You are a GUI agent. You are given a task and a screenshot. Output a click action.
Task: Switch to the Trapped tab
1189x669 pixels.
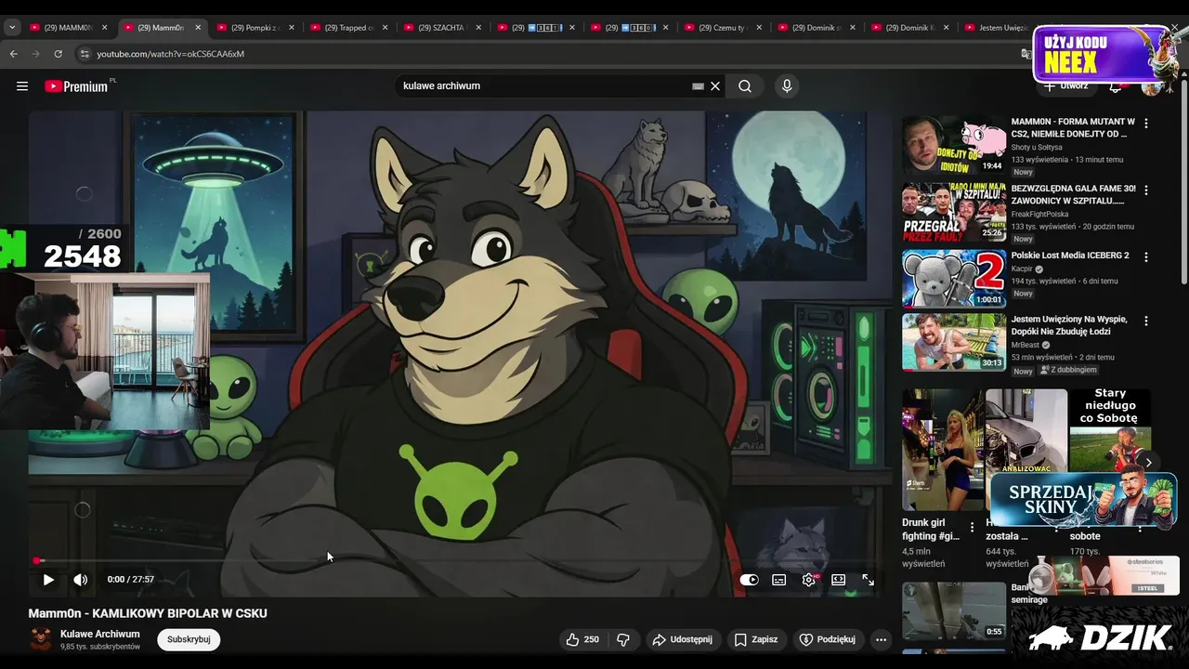coord(349,28)
